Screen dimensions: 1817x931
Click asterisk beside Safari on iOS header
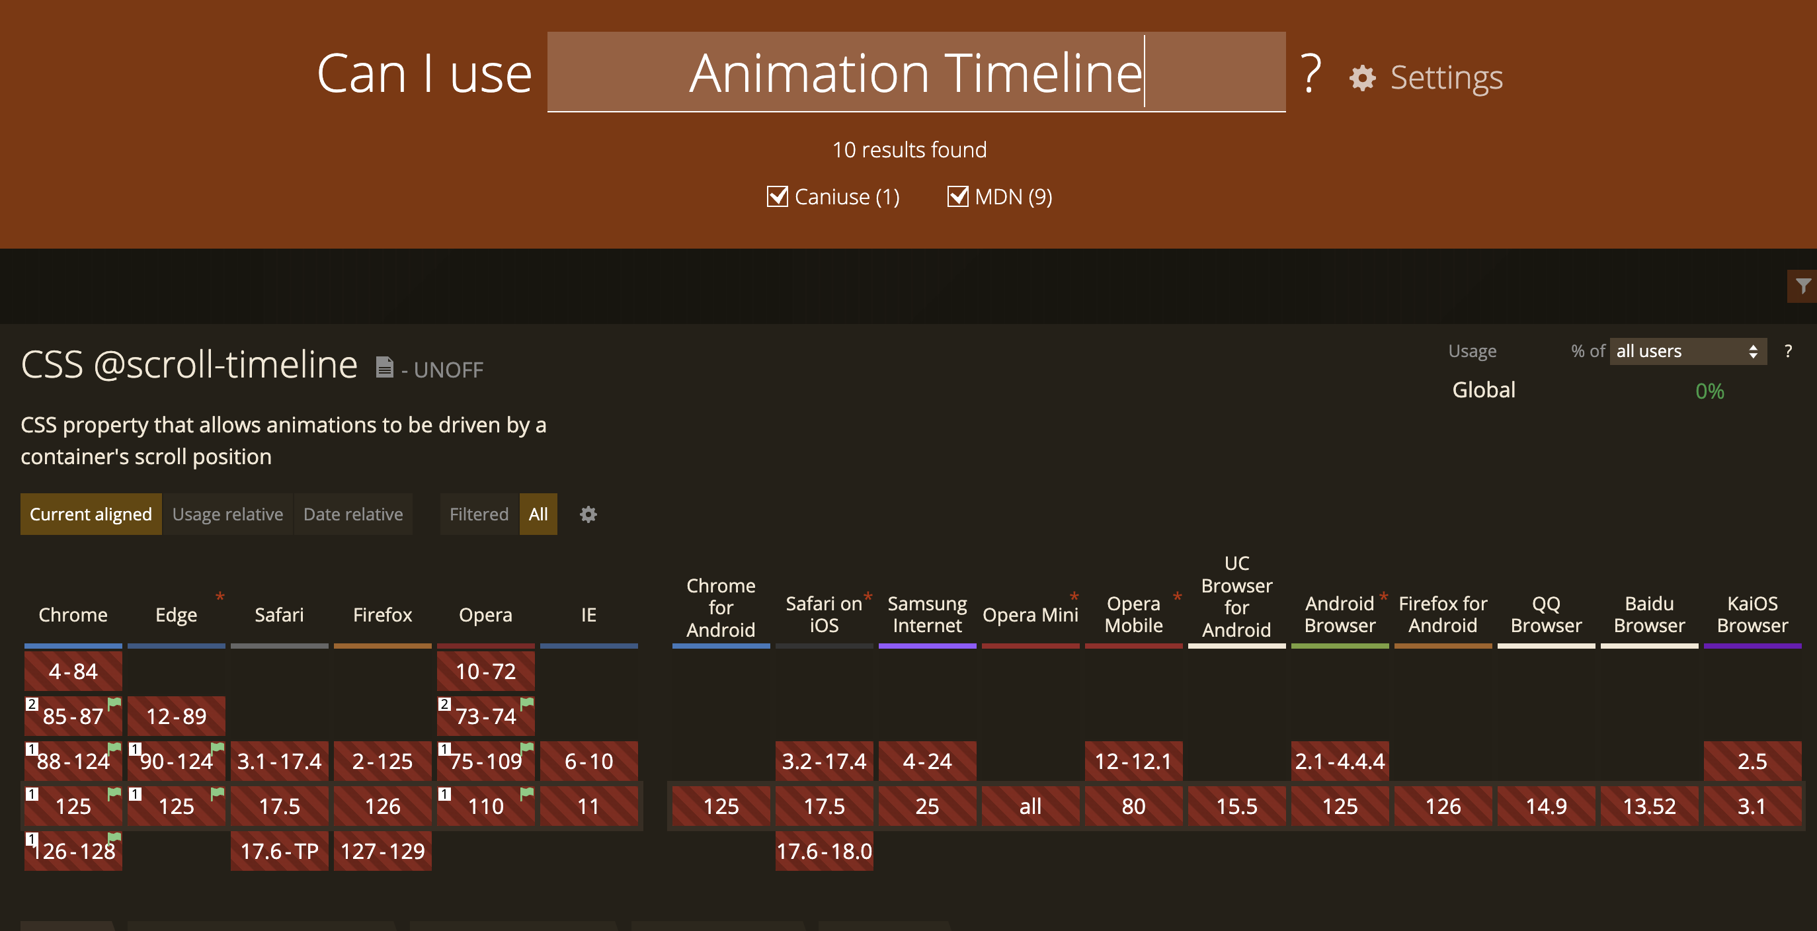pyautogui.click(x=868, y=598)
